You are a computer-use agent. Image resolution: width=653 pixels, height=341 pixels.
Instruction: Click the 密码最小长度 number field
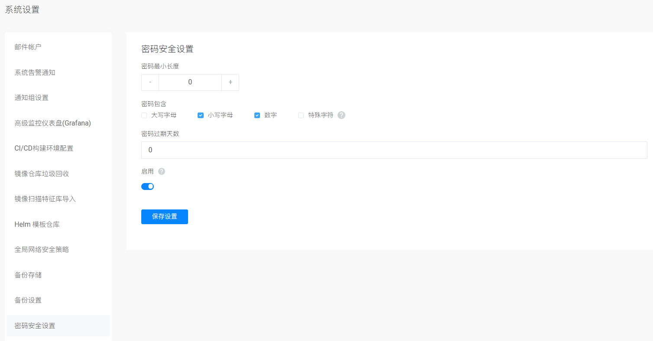190,82
